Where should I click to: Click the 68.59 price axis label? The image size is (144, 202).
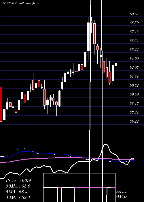click(134, 23)
